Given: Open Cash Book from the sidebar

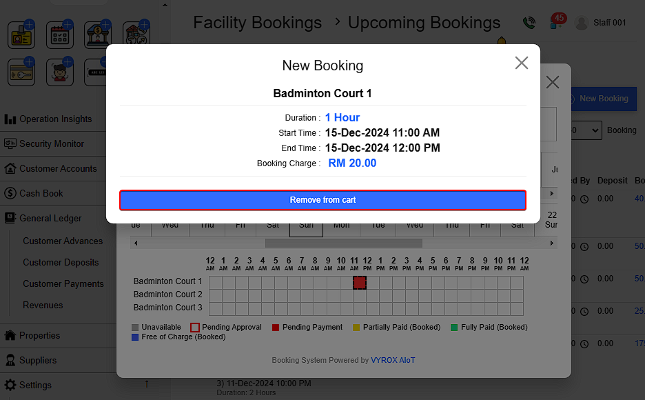Looking at the screenshot, I should (41, 193).
